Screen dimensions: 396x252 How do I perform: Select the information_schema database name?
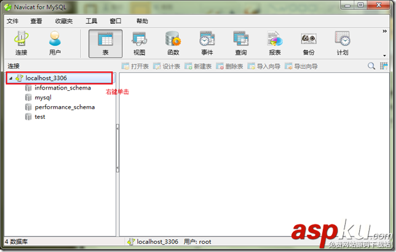(x=63, y=88)
